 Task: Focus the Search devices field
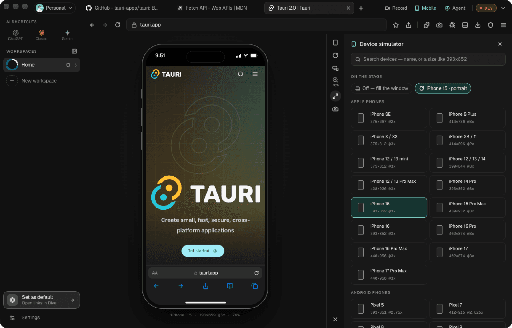[428, 59]
